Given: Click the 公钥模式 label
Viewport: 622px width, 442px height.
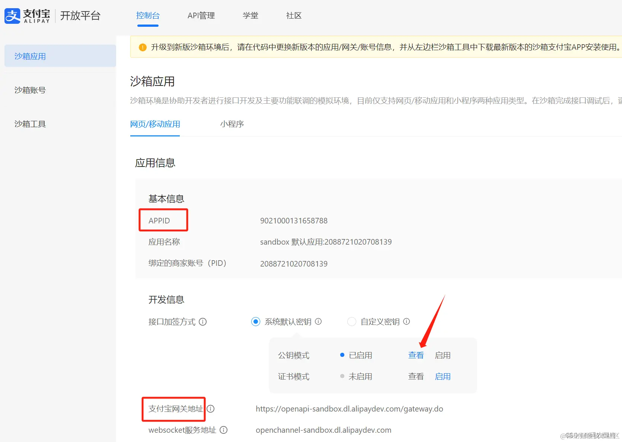Looking at the screenshot, I should [x=294, y=355].
